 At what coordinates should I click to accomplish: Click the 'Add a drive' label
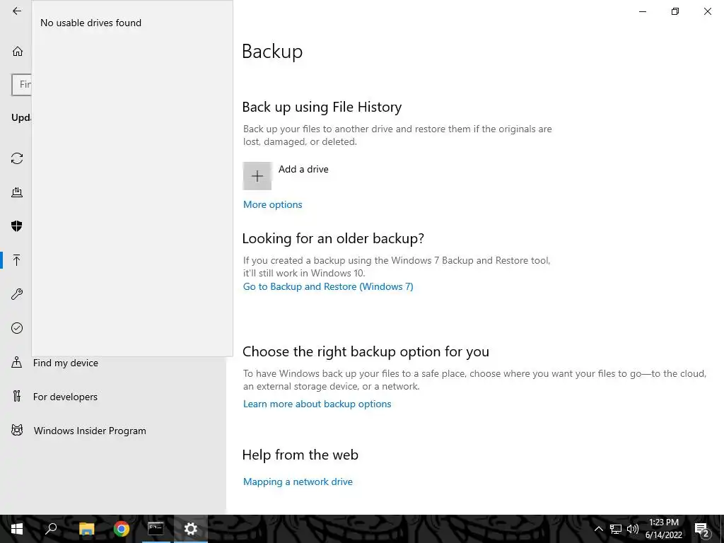pos(303,169)
